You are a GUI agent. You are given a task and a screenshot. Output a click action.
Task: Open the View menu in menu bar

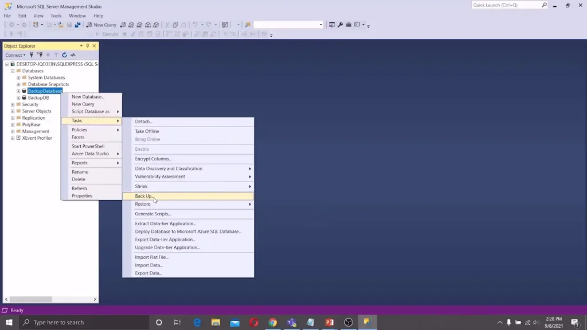(x=38, y=15)
